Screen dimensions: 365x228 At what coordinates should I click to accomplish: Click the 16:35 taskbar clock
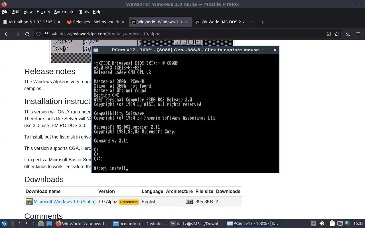click(x=358, y=223)
